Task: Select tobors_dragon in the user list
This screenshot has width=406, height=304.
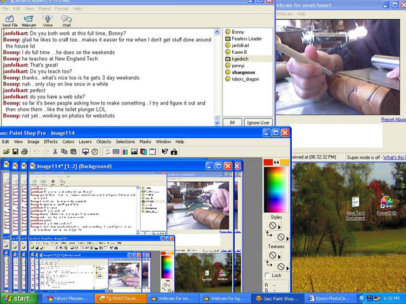Action: (246, 79)
